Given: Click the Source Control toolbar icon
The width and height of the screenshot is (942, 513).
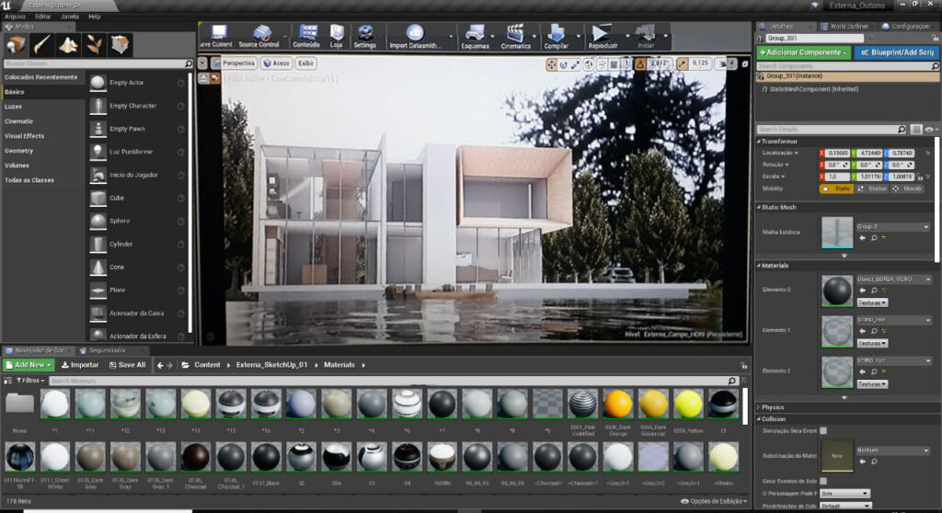Looking at the screenshot, I should click(x=258, y=37).
